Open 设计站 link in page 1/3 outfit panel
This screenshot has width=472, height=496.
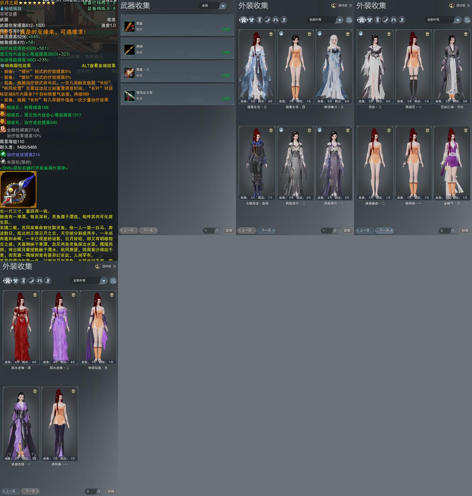click(342, 5)
